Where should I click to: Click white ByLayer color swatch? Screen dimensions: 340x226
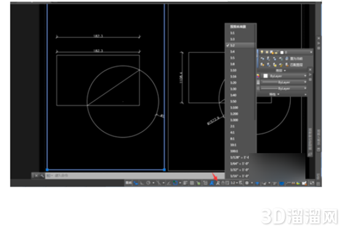265,76
